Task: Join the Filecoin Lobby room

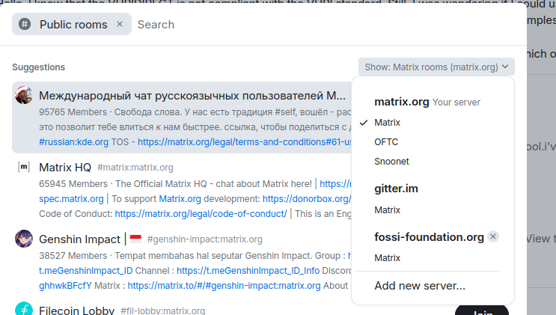Action: click(481, 310)
